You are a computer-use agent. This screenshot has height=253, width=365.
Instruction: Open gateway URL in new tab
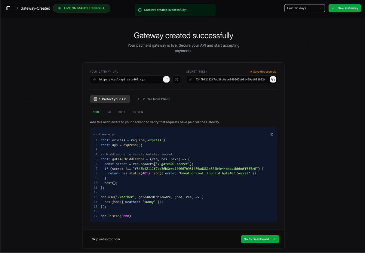tap(176, 80)
